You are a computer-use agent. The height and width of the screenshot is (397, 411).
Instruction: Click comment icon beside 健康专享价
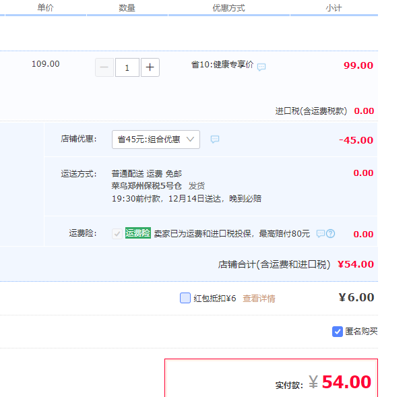click(261, 67)
